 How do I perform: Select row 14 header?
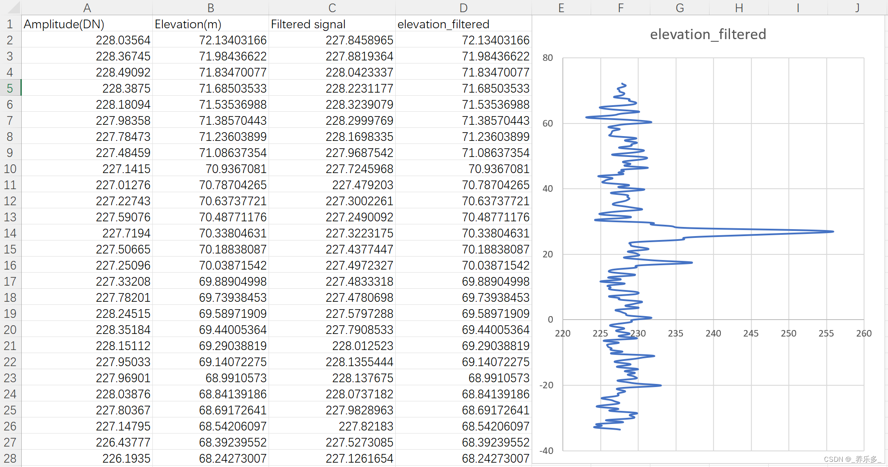[x=10, y=233]
